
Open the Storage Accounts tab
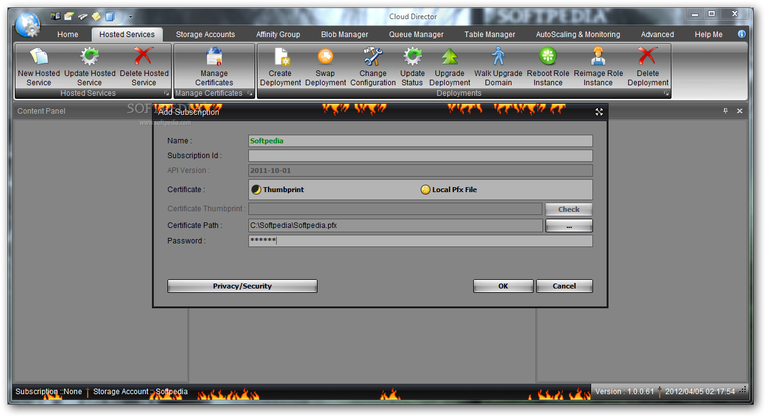click(206, 35)
